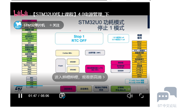Open the bilibili logo link
The height and width of the screenshot is (110, 179).
[21, 13]
